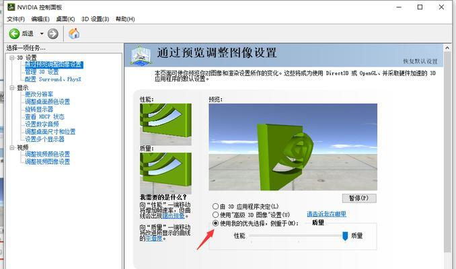The image size is (456, 269).
Task: Open the 帮助(H) menu
Action: point(125,19)
